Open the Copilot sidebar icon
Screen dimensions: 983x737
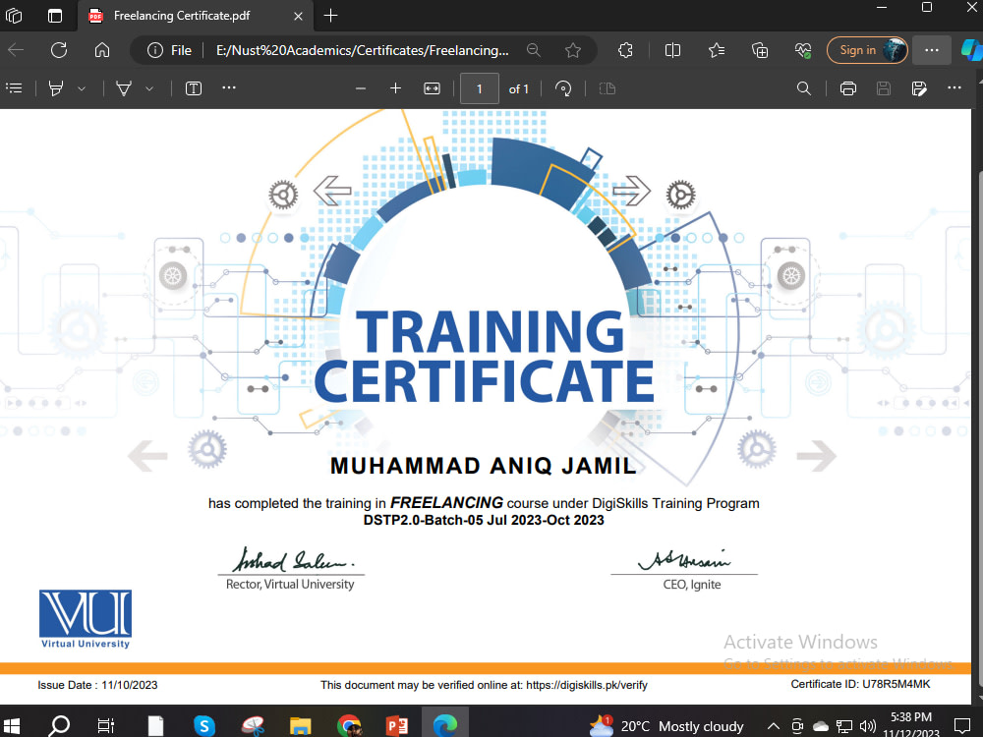point(972,50)
